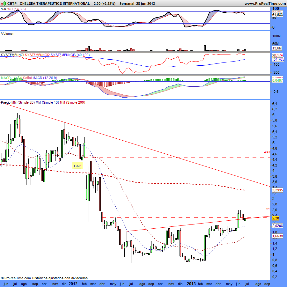Screen dimensions: 287x287
Task: Click the 64,683 stochastic value tag
Action: click(277, 15)
